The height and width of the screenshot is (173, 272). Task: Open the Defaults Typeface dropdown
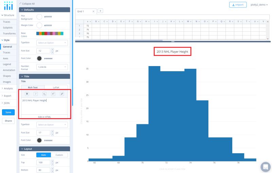coord(52,43)
